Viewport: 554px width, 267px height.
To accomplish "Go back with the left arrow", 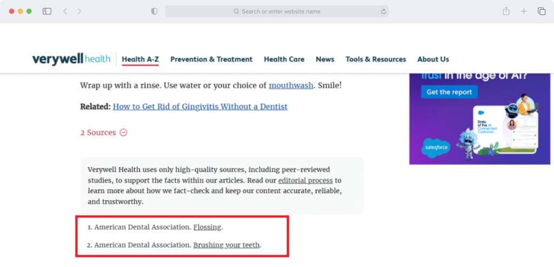I will (65, 11).
